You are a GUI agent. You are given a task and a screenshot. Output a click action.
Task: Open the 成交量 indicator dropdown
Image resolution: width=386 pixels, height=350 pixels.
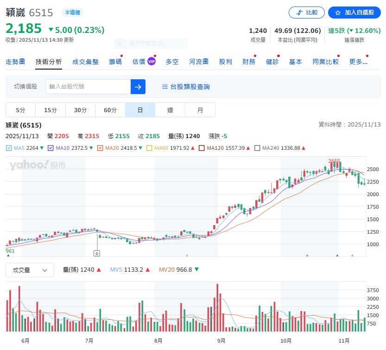30,270
